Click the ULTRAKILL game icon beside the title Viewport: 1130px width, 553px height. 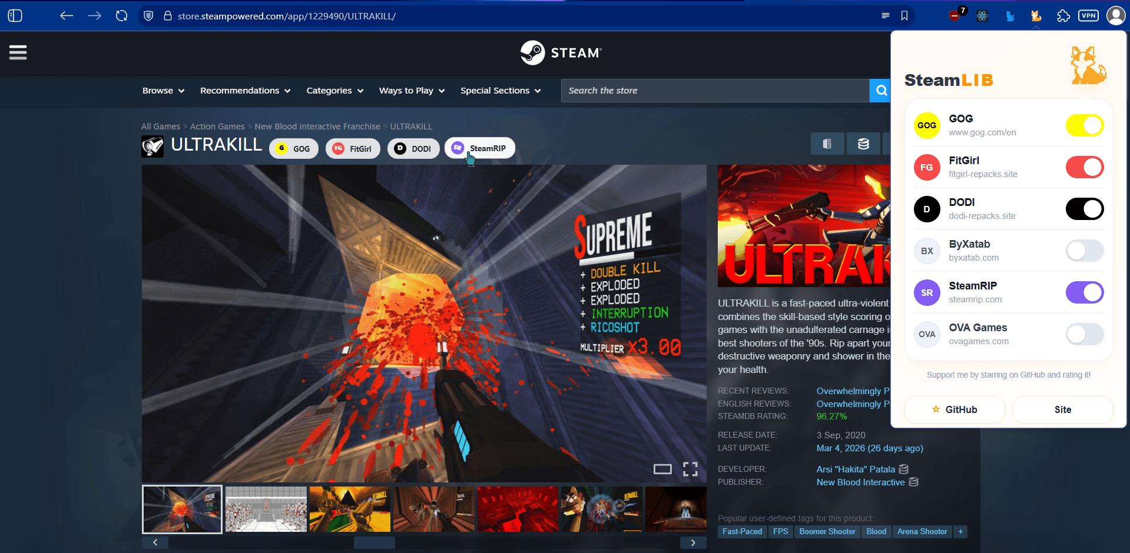tap(153, 146)
